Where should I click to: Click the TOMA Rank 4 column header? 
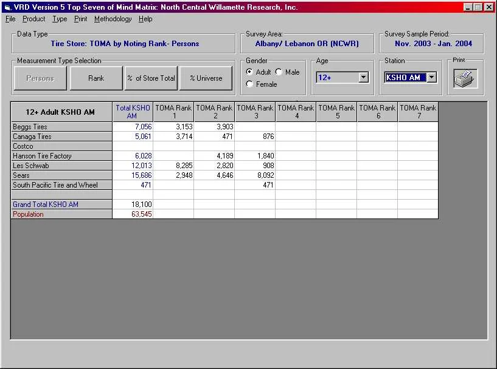click(x=296, y=112)
